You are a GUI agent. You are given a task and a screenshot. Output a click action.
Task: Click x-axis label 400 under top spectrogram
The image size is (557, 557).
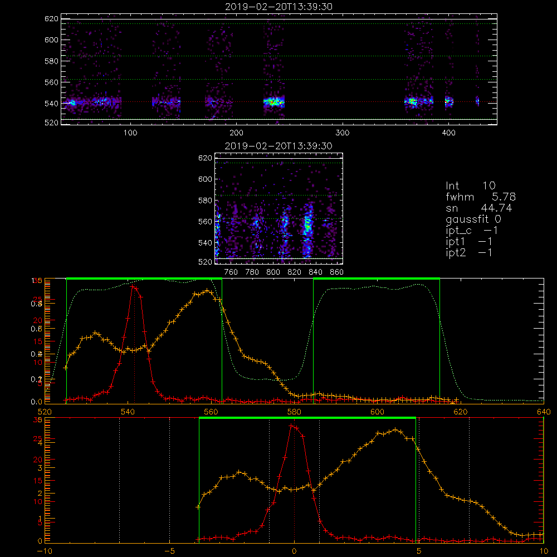click(x=448, y=133)
